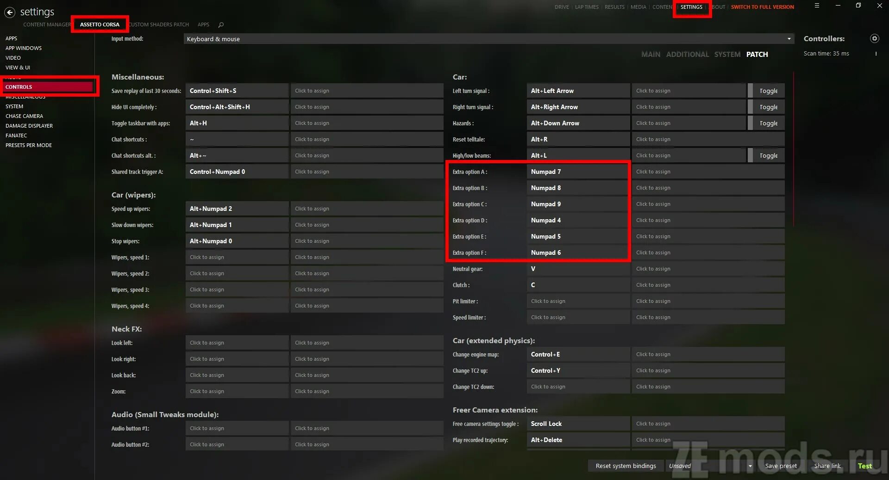Expand the Input method dropdown

point(489,39)
